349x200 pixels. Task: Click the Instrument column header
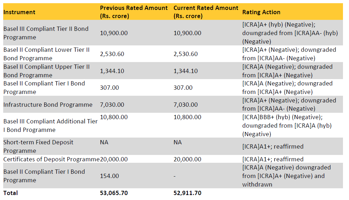click(x=19, y=12)
